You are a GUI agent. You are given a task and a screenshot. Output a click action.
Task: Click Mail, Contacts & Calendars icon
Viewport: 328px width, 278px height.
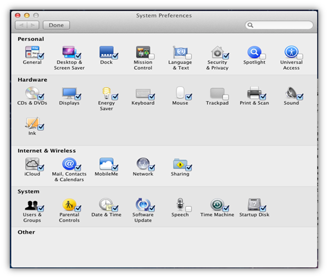tap(69, 163)
